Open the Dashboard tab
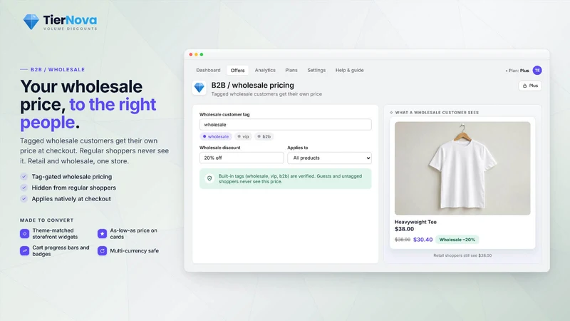Screen dimensions: 570x321 click(208, 70)
